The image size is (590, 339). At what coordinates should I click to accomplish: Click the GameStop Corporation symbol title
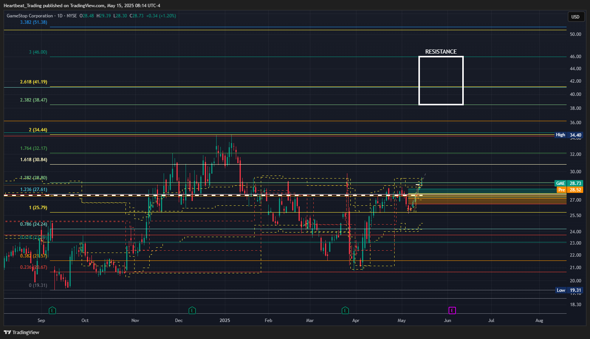pos(30,16)
